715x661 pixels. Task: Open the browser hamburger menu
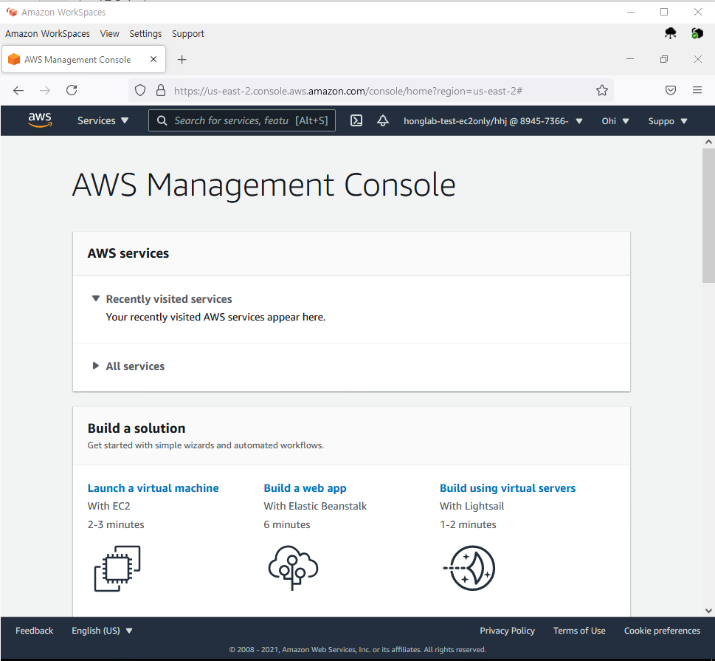pos(697,90)
